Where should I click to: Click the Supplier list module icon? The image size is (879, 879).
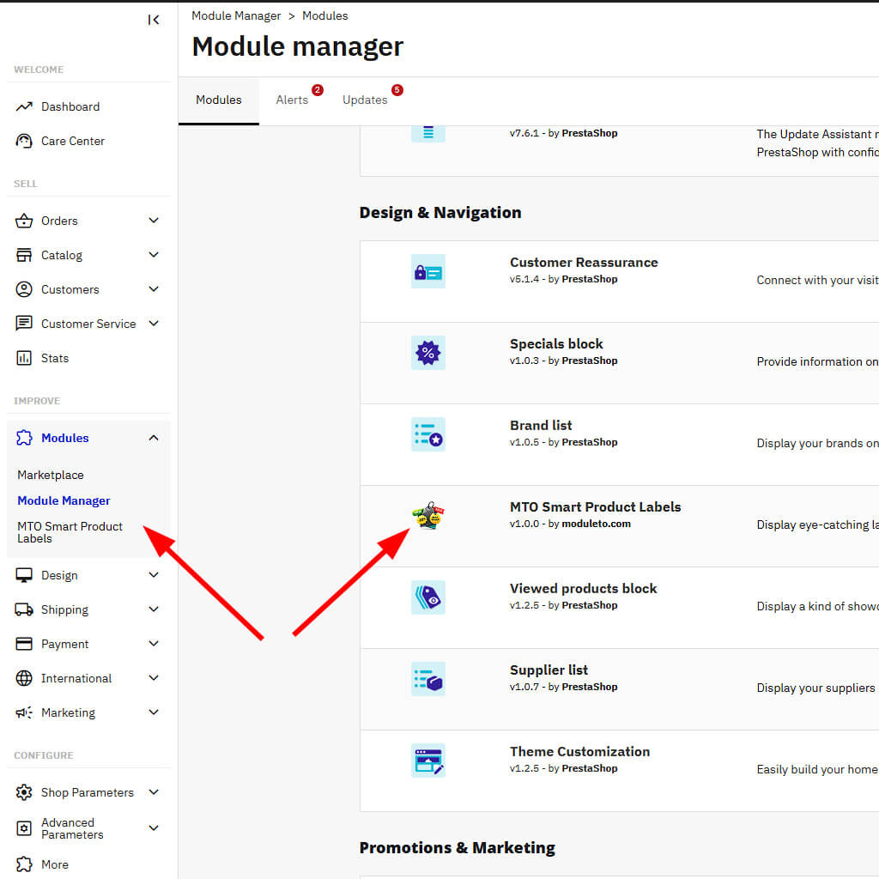point(427,679)
